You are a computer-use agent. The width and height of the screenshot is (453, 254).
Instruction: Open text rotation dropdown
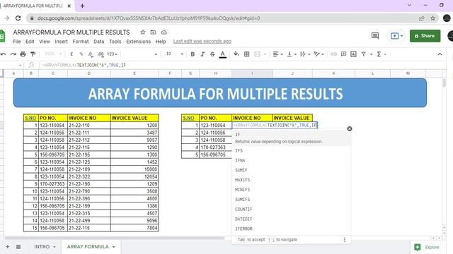point(319,54)
